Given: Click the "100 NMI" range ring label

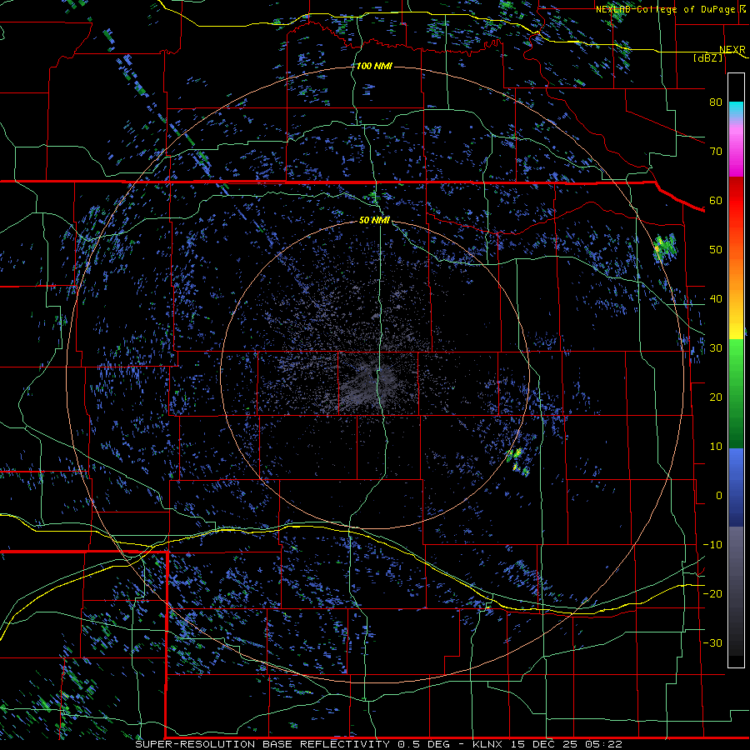Looking at the screenshot, I should [x=374, y=66].
